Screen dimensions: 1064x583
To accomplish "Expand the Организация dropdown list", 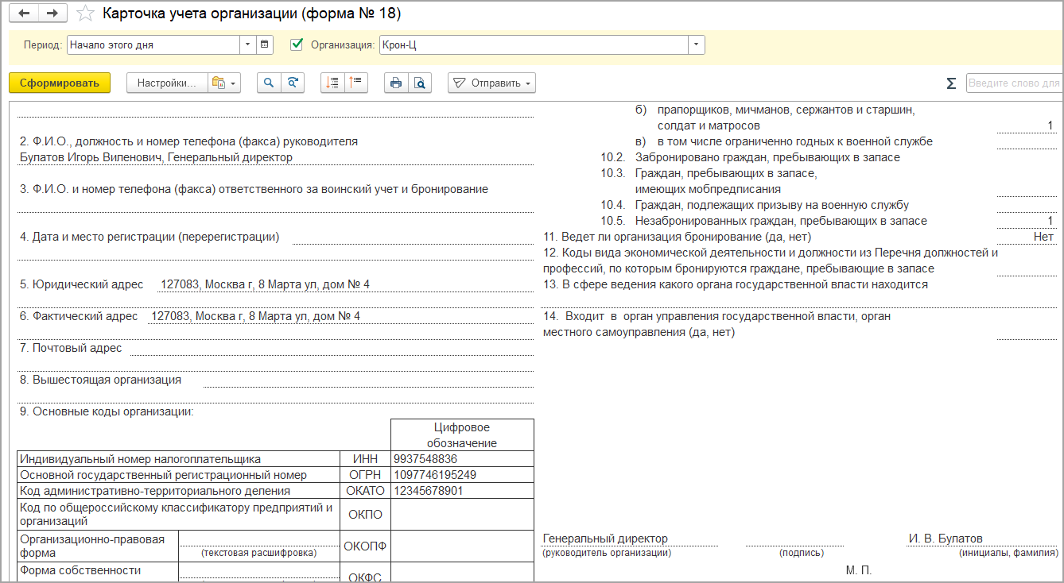I will coord(697,45).
